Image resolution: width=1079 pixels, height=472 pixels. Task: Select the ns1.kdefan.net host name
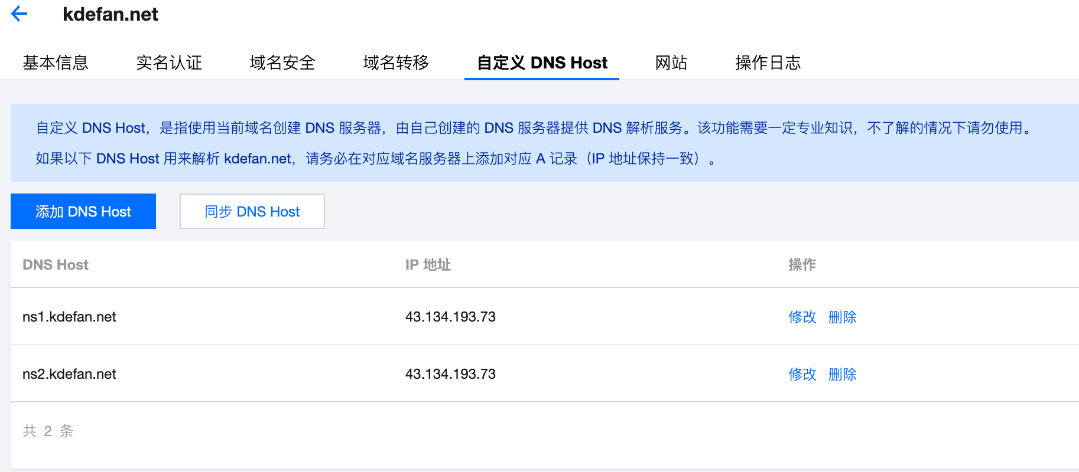pyautogui.click(x=69, y=317)
